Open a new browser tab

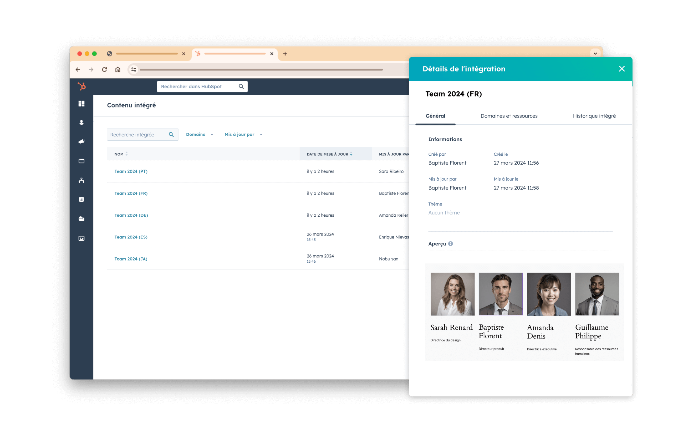[x=285, y=54]
